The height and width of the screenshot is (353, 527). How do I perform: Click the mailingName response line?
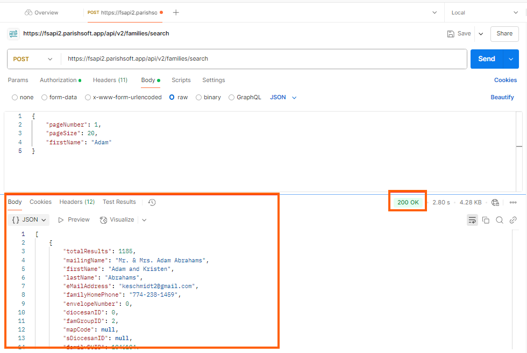pos(136,260)
